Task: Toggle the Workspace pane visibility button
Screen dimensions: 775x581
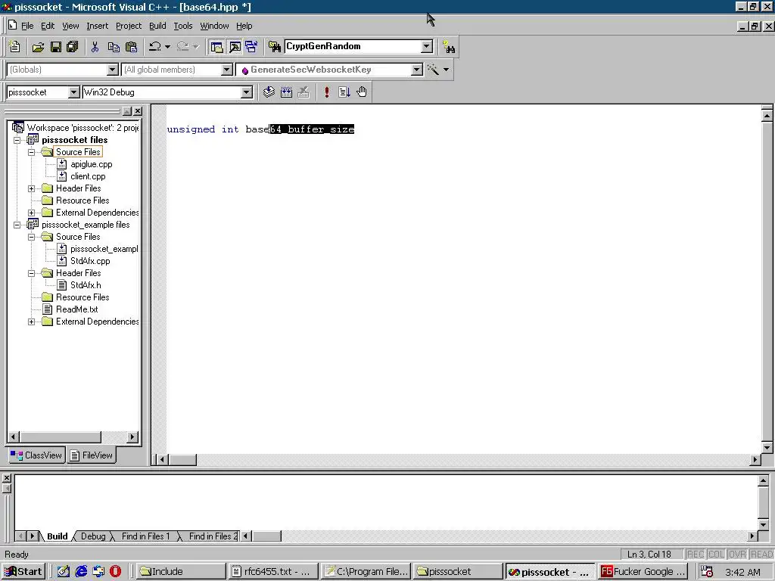Action: click(x=216, y=47)
